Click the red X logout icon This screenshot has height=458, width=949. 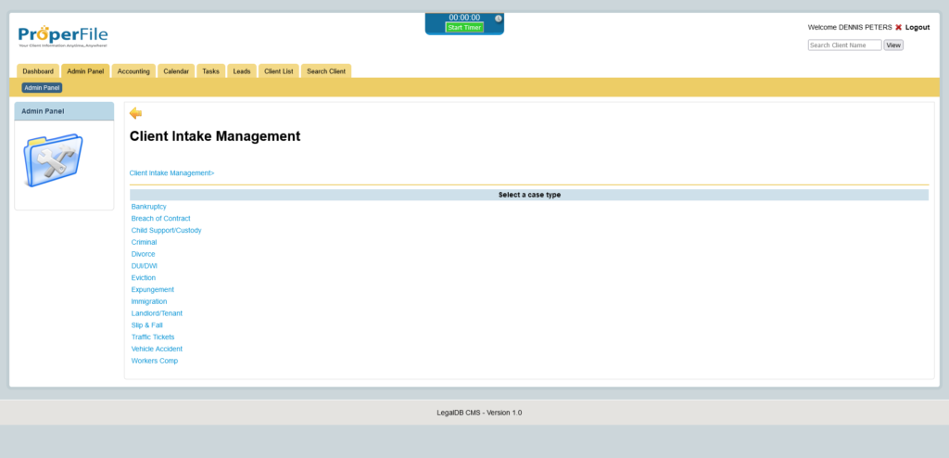898,28
